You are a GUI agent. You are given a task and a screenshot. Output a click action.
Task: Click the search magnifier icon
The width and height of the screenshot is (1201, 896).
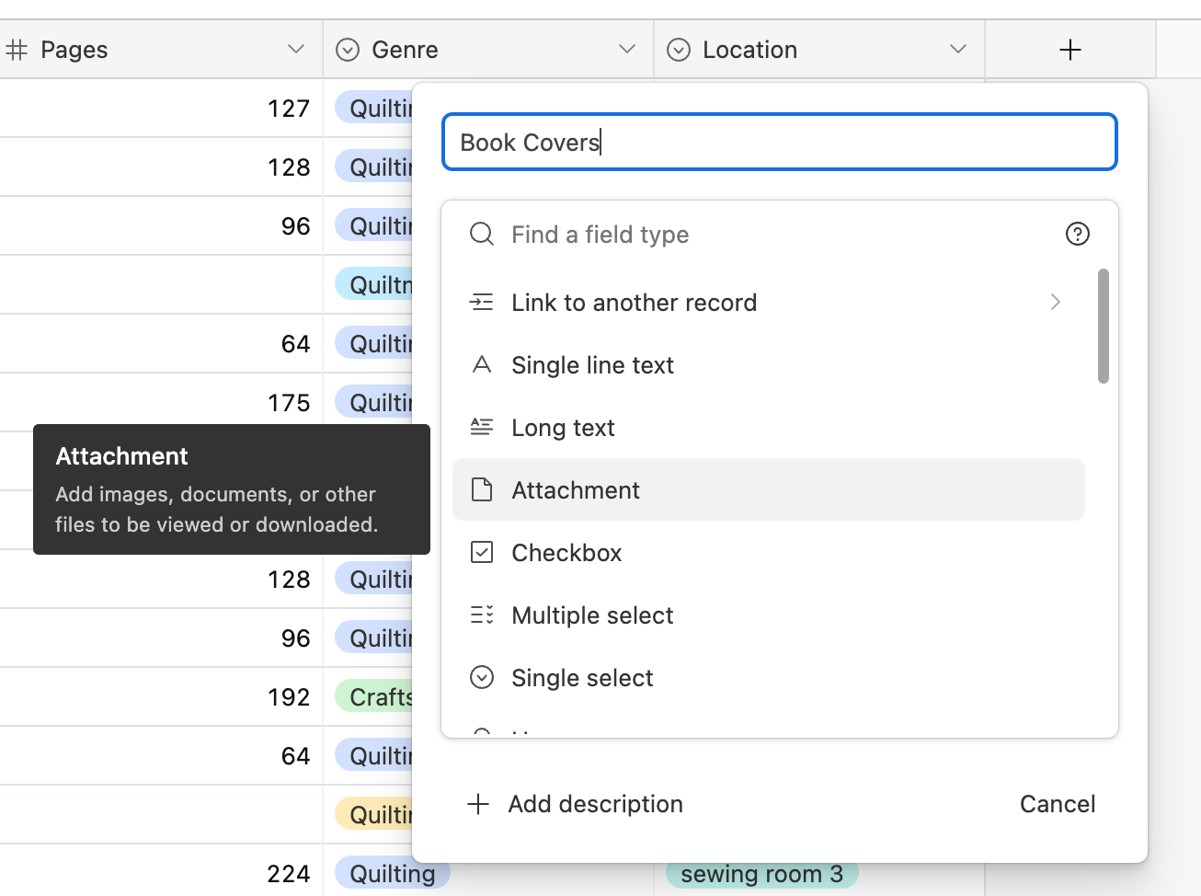point(482,234)
